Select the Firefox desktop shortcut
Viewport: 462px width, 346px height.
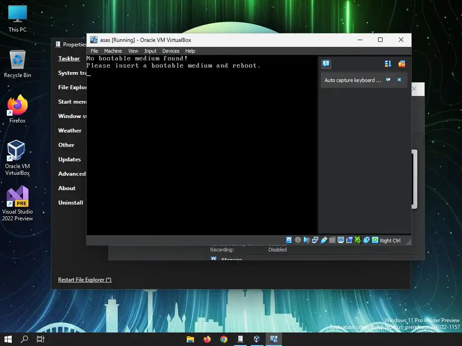18,109
